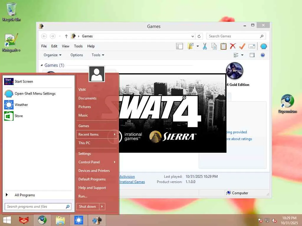Click the orange checkmark Properties icon
Screen dimensions: 302x226
point(242,46)
